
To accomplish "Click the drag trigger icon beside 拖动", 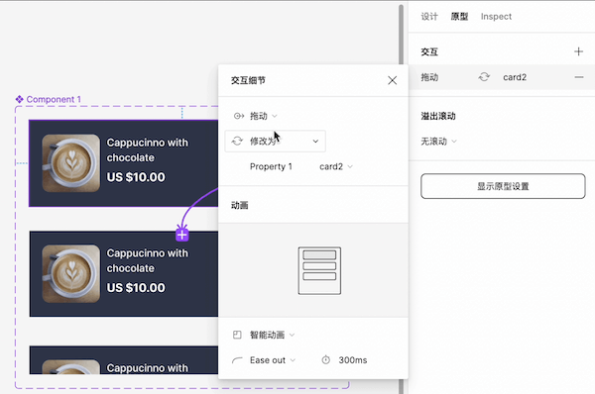I will 239,116.
